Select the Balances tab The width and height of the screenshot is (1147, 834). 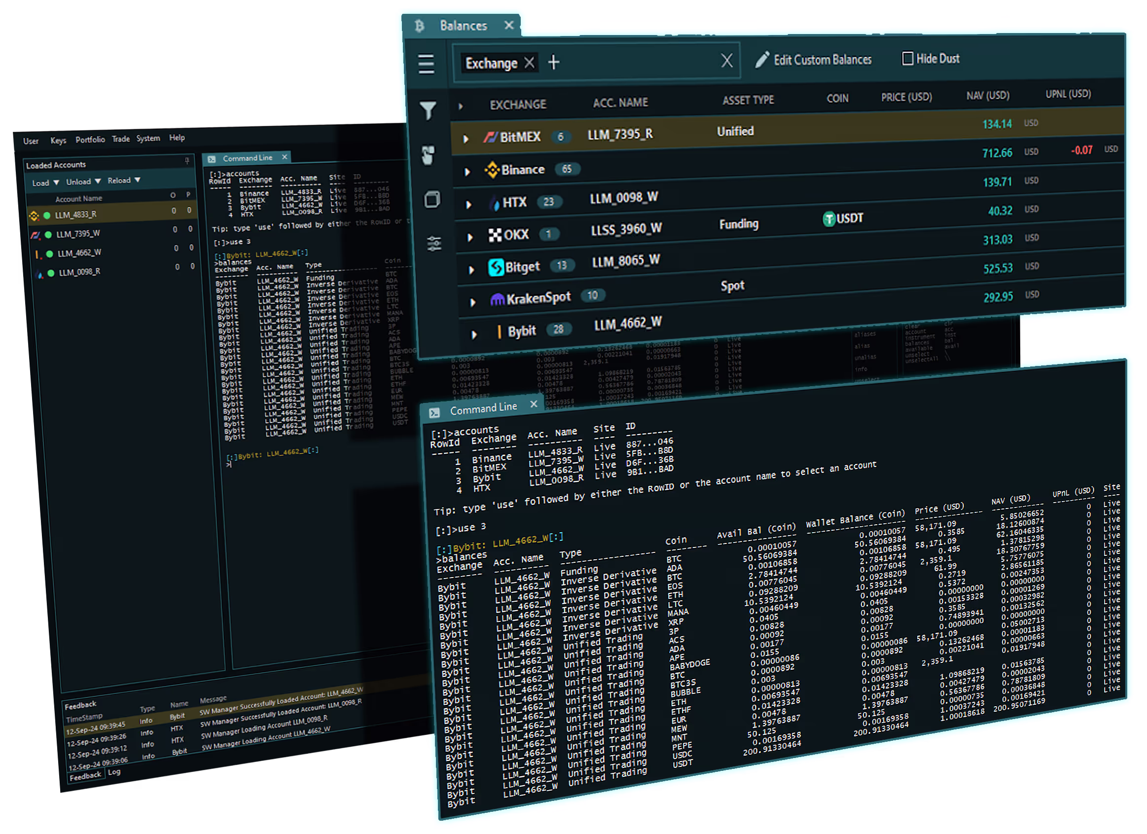[463, 25]
